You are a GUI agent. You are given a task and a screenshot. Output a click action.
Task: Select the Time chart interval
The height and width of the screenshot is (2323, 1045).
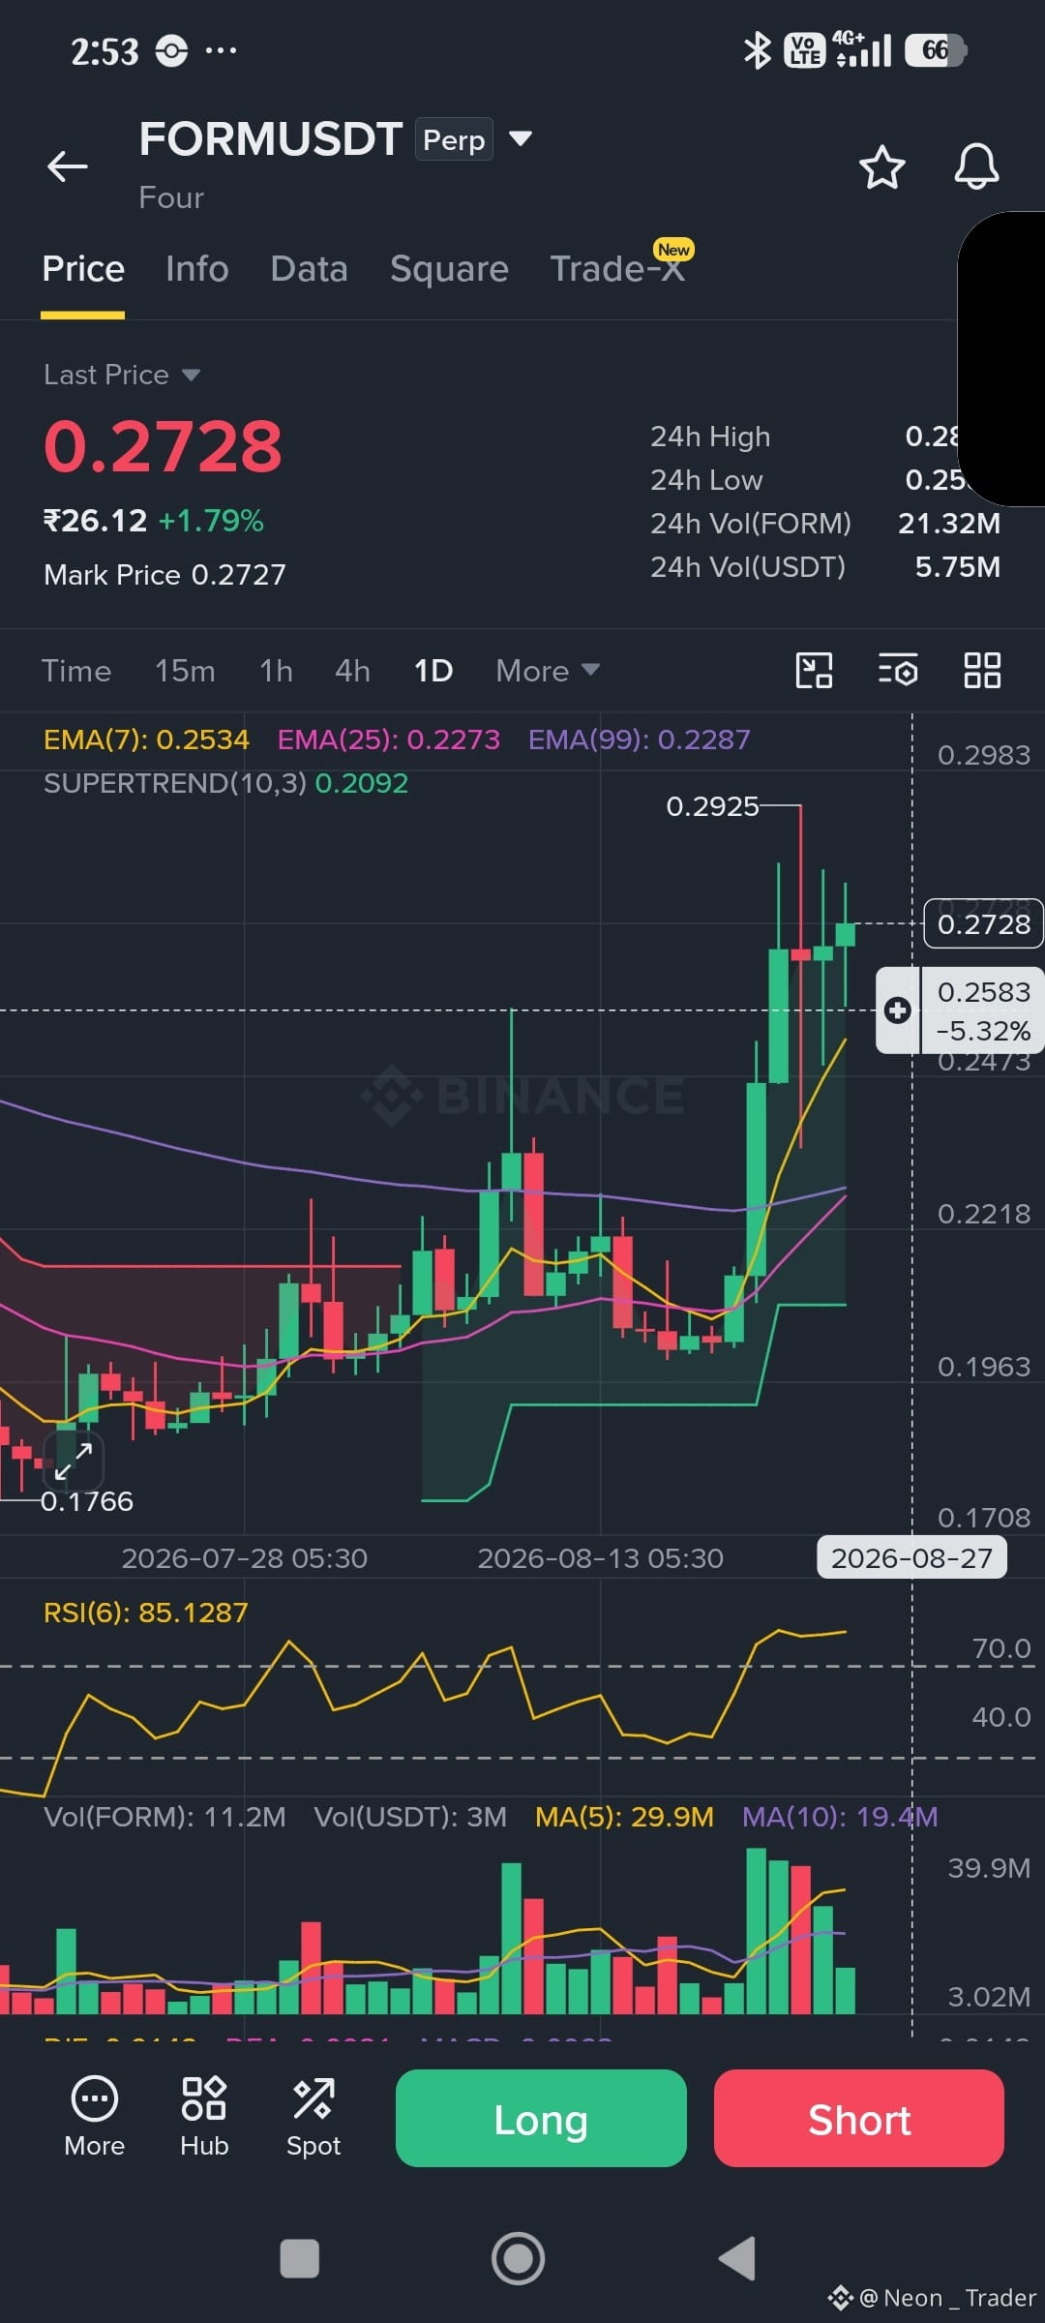[76, 670]
